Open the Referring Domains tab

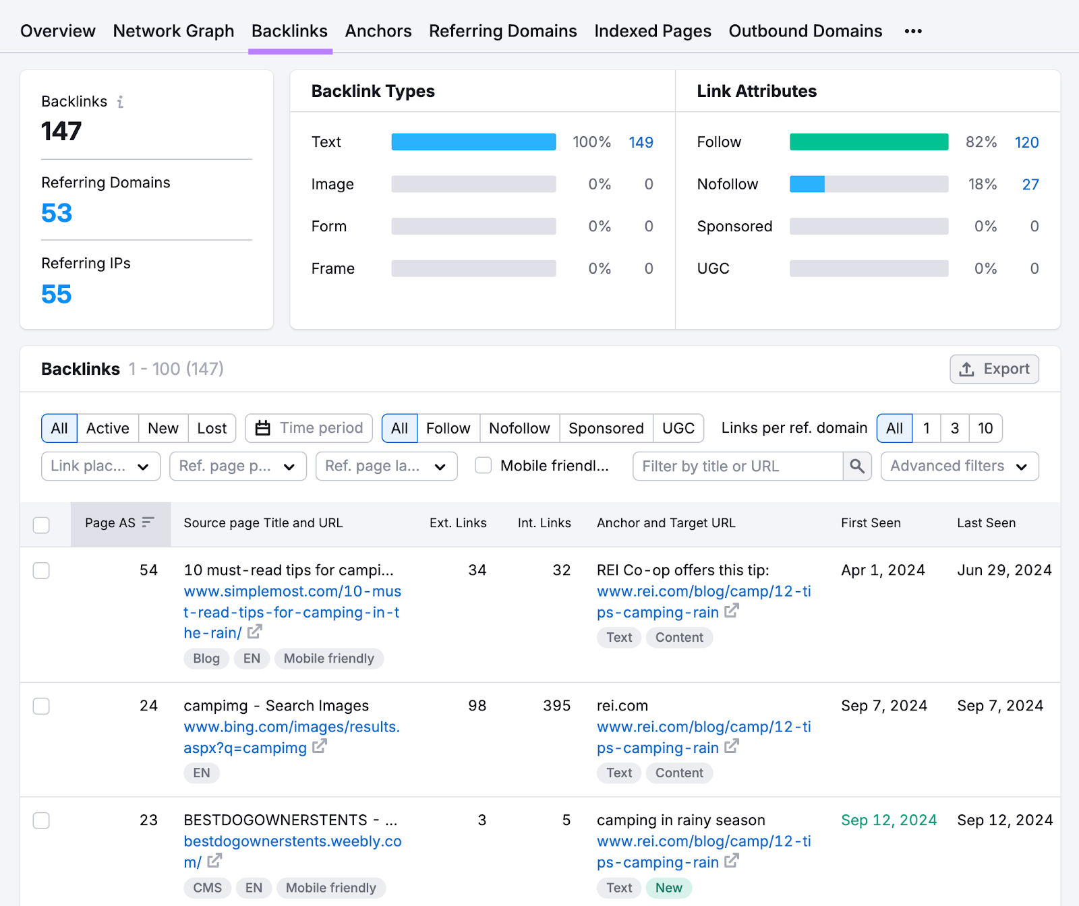click(502, 30)
